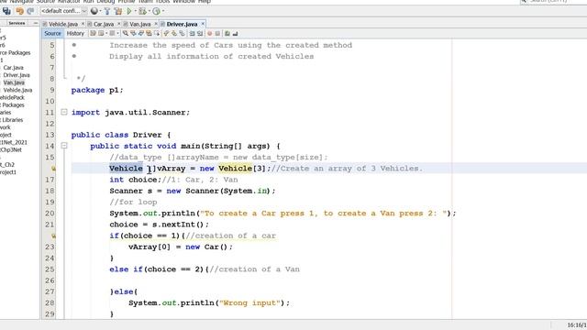Click the Shift Line Right icon
The height and width of the screenshot is (330, 587).
(200, 33)
